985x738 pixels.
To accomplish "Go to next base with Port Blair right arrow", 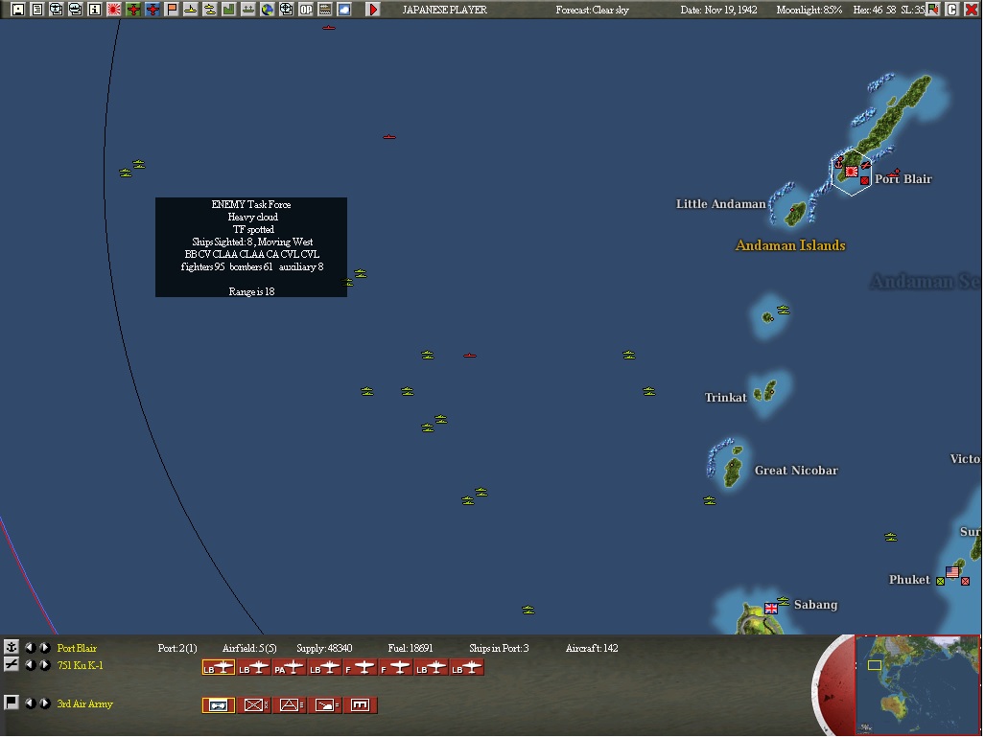I will [x=45, y=648].
